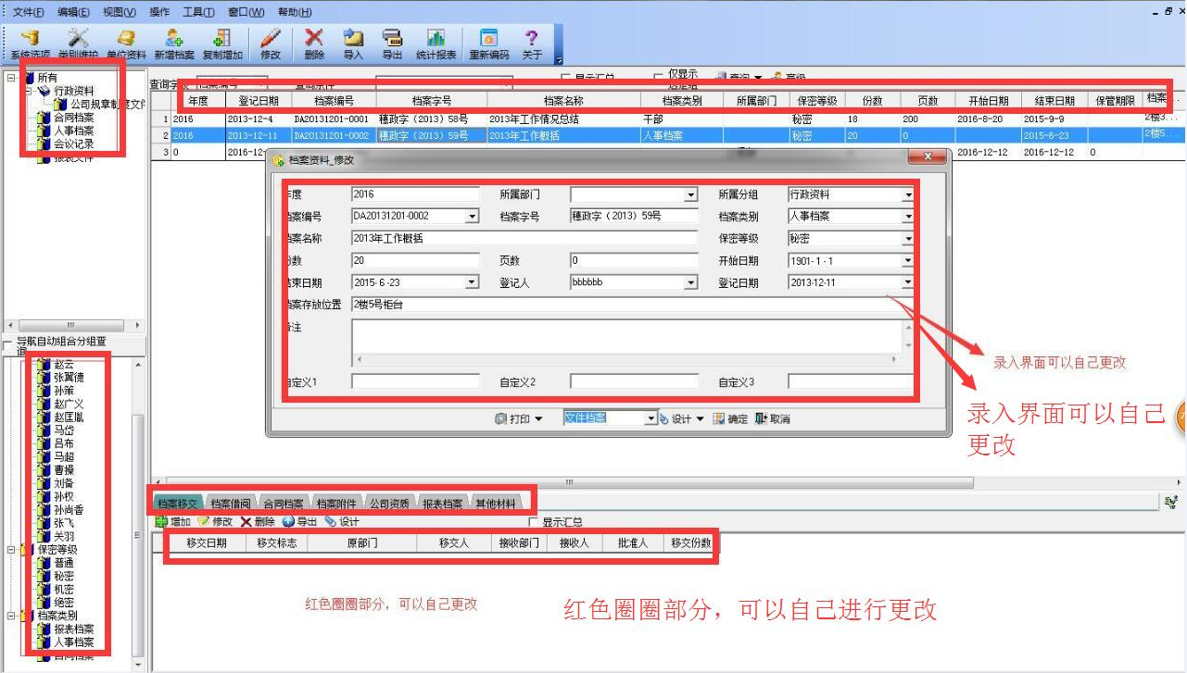Image resolution: width=1187 pixels, height=673 pixels.
Task: Click the 导出 icon in the main toolbar
Action: coord(392,38)
